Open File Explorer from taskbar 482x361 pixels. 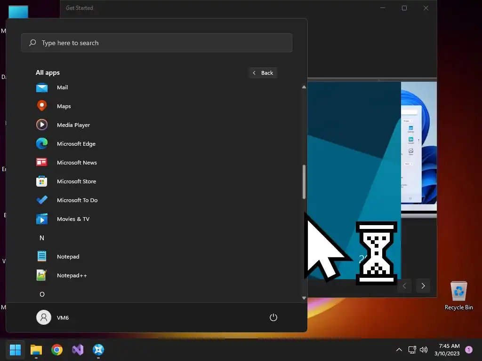click(x=36, y=349)
